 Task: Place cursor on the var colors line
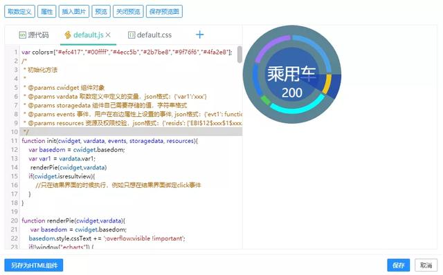pyautogui.click(x=127, y=53)
